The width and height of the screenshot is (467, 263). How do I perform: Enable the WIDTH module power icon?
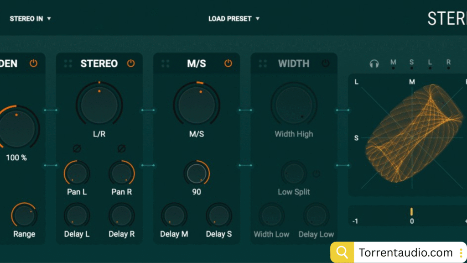click(x=325, y=63)
